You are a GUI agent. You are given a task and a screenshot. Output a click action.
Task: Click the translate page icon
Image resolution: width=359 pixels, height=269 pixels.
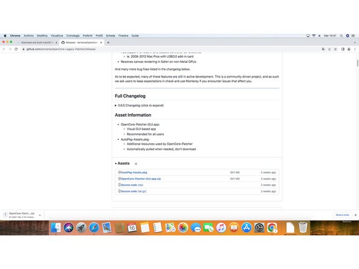323,49
